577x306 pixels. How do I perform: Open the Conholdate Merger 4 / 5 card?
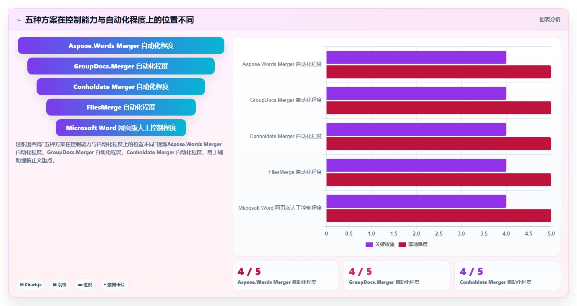coord(508,275)
